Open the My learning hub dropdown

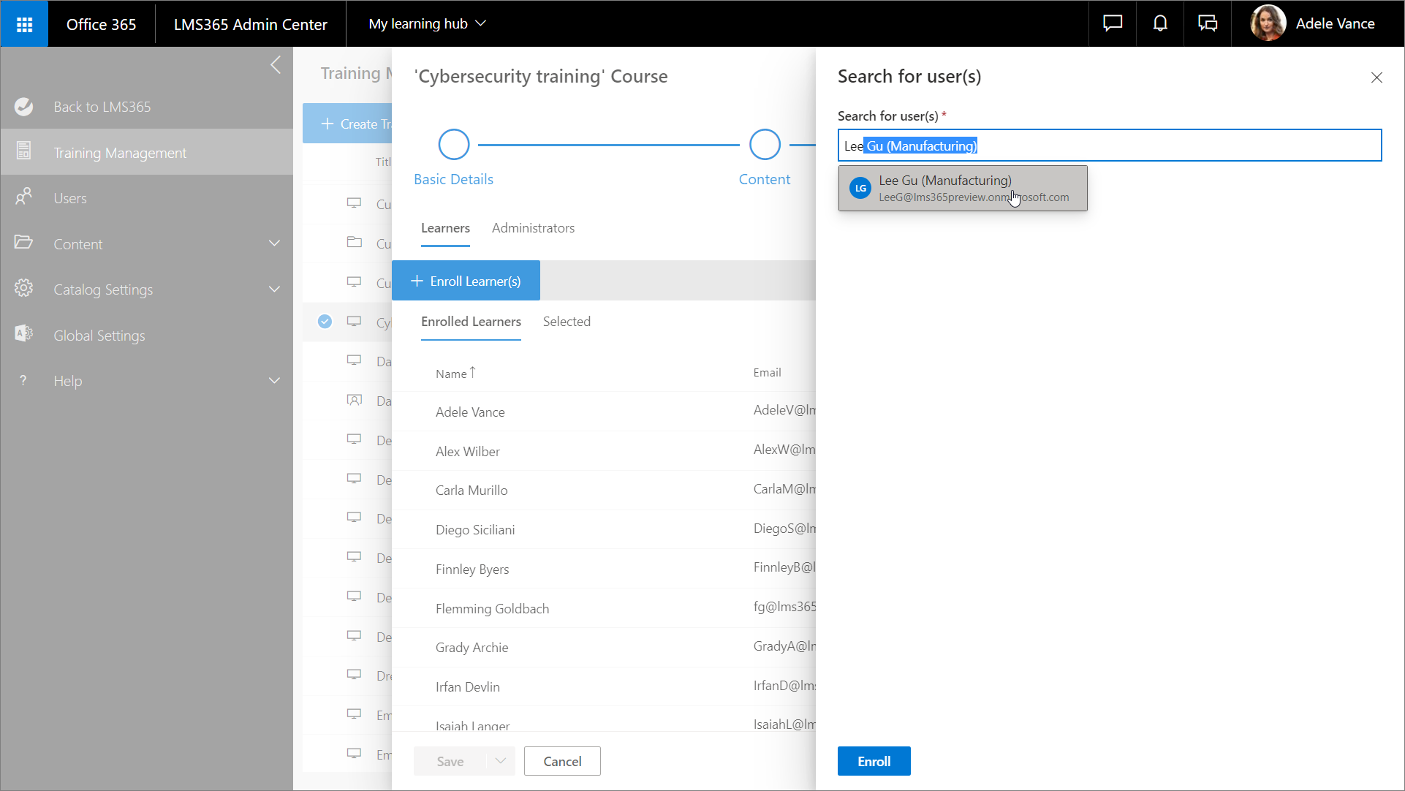(x=428, y=24)
